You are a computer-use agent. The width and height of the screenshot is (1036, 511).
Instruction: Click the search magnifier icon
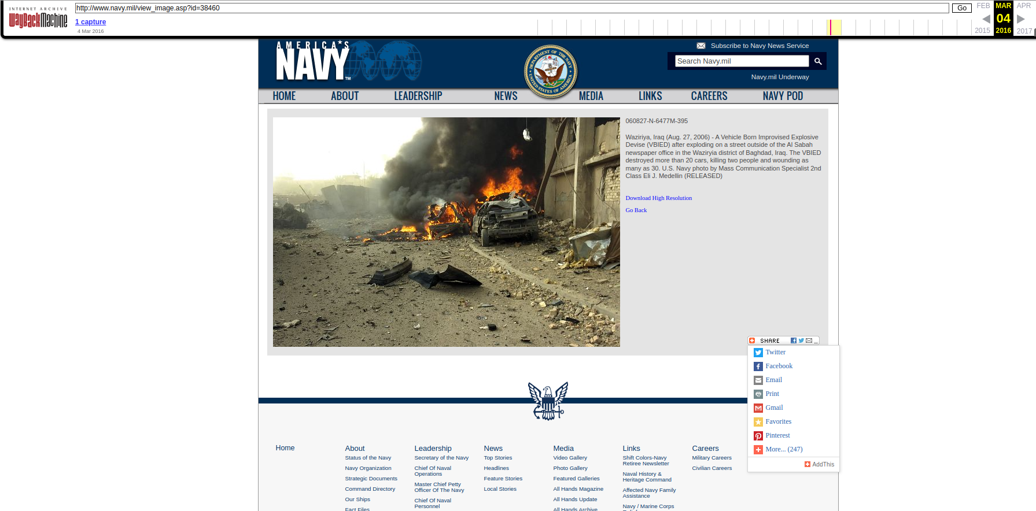click(818, 61)
